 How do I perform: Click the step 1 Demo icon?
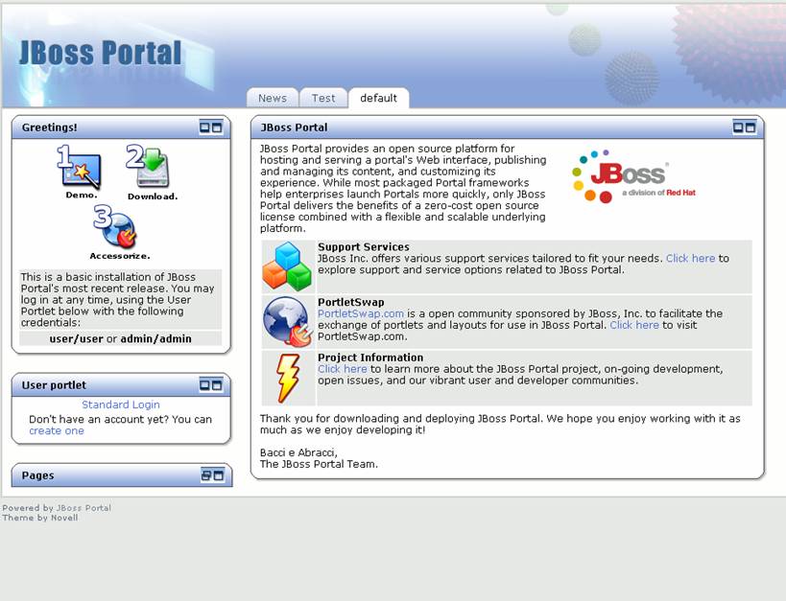pos(80,172)
